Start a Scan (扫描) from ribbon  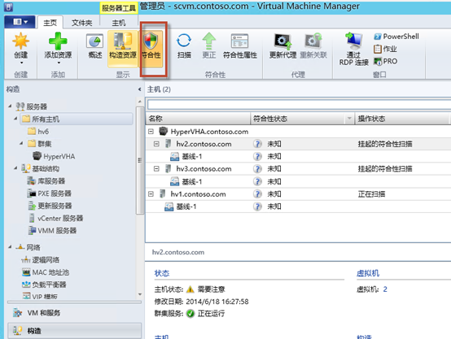pyautogui.click(x=184, y=46)
